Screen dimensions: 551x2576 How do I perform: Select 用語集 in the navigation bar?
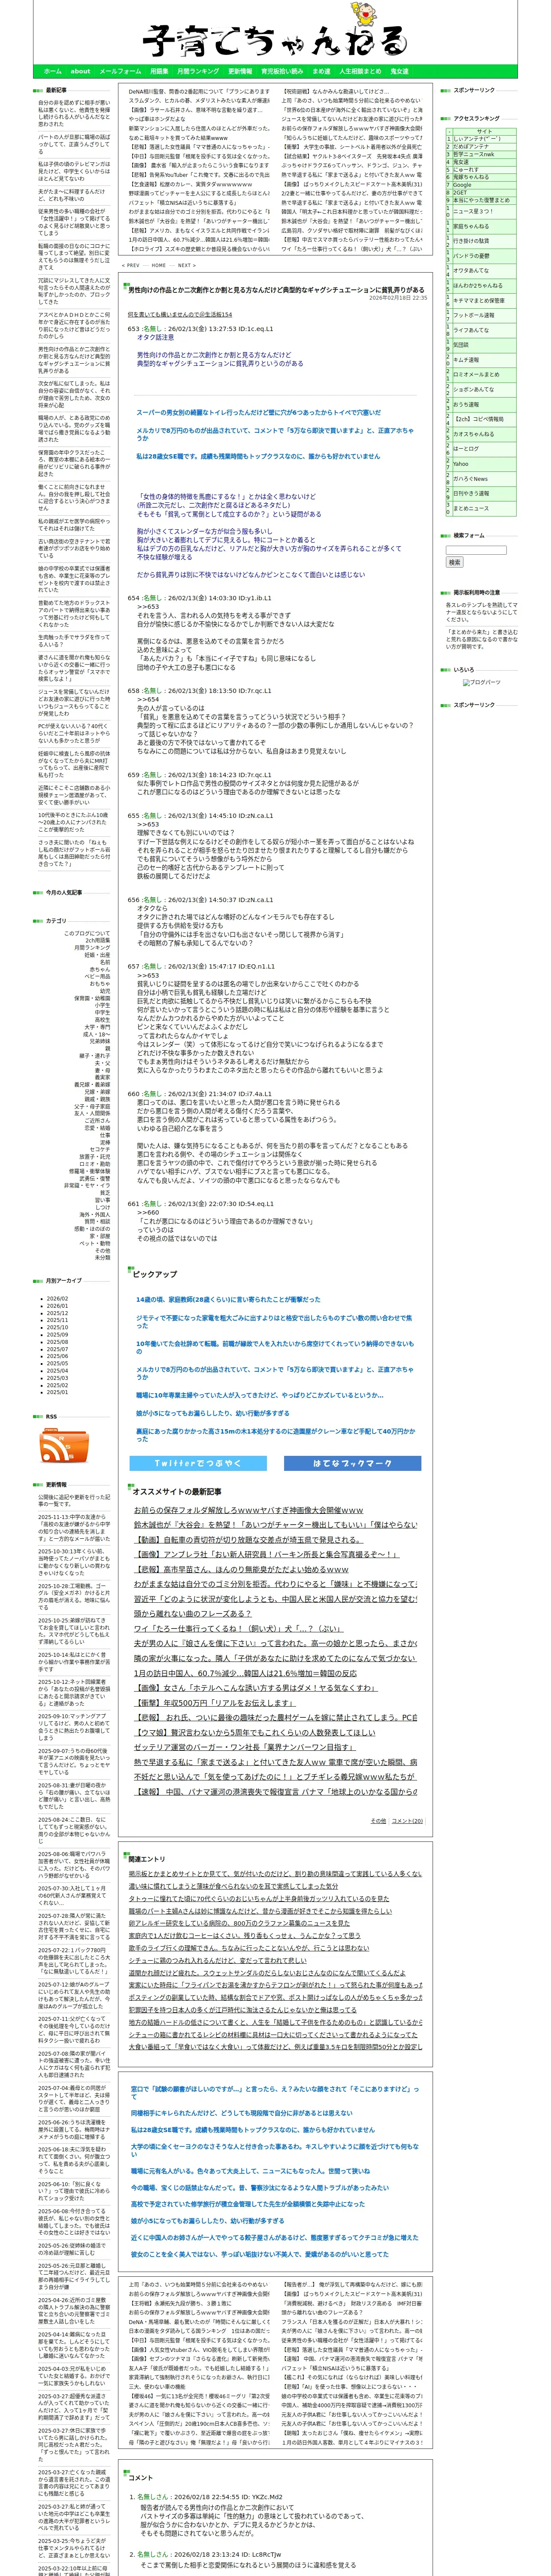(159, 72)
